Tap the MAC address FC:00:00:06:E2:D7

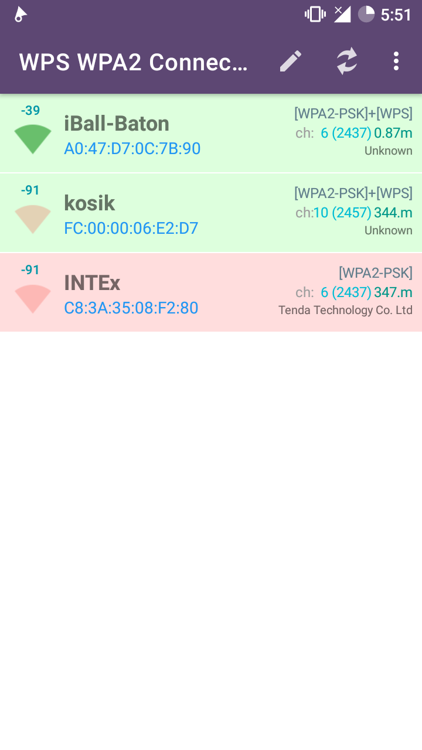click(131, 229)
